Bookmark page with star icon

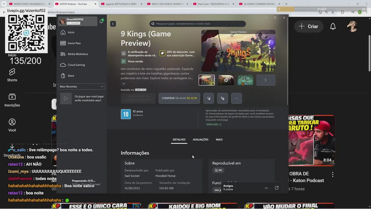[333, 12]
